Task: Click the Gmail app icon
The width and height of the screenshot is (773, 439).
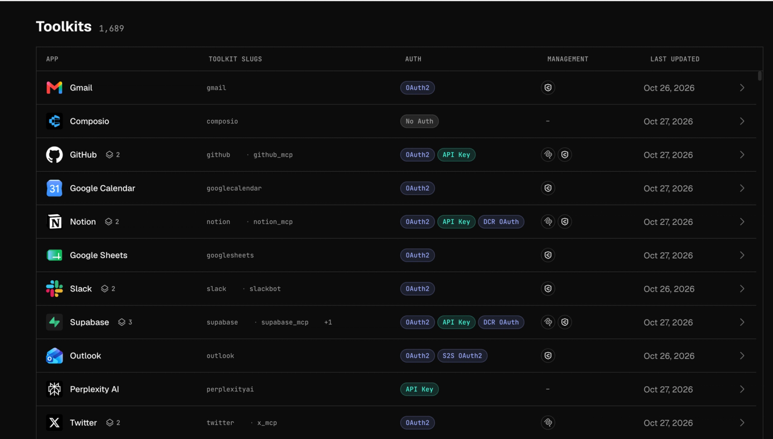Action: click(54, 87)
